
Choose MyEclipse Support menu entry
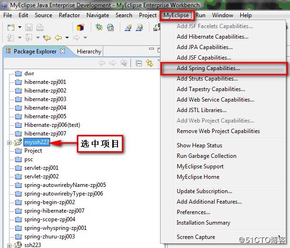[223, 166]
